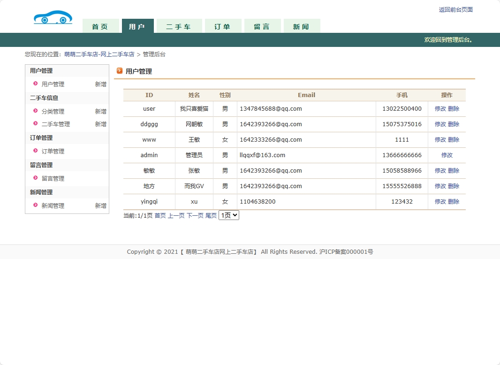Edit the ddggg user row
The height and width of the screenshot is (365, 500).
[440, 124]
